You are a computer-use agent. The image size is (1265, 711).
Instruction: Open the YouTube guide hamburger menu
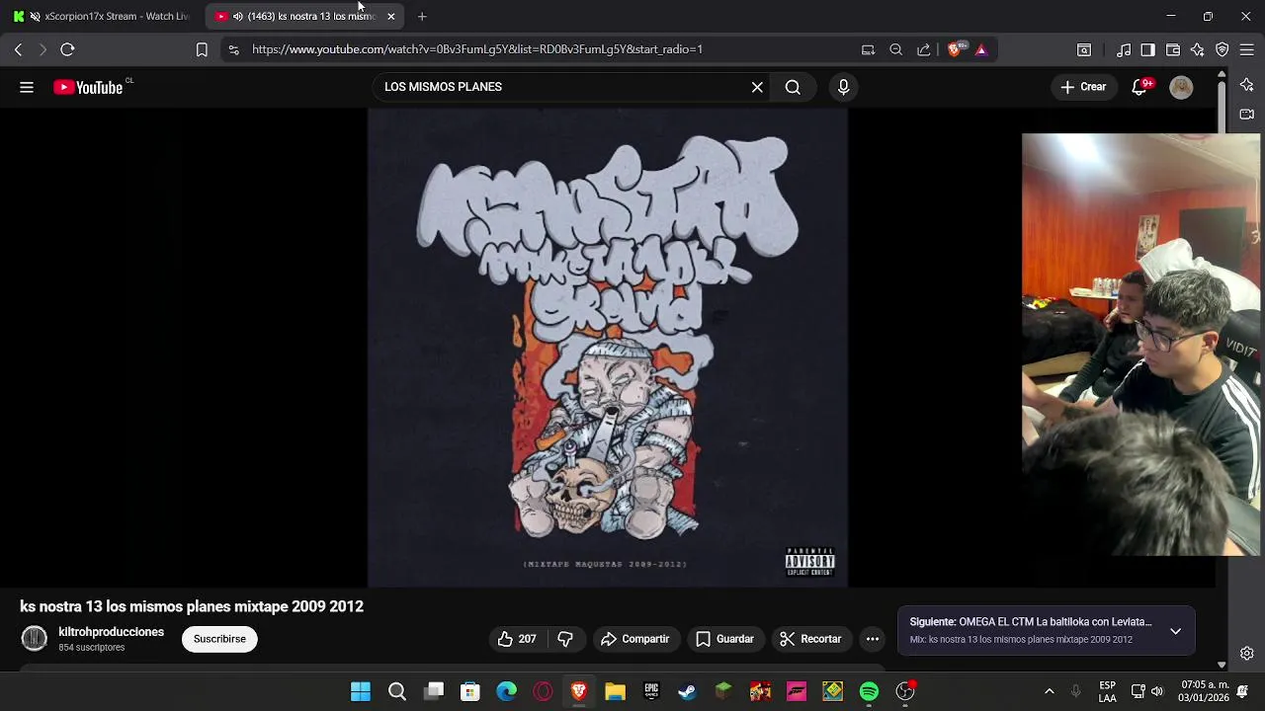[x=27, y=87]
